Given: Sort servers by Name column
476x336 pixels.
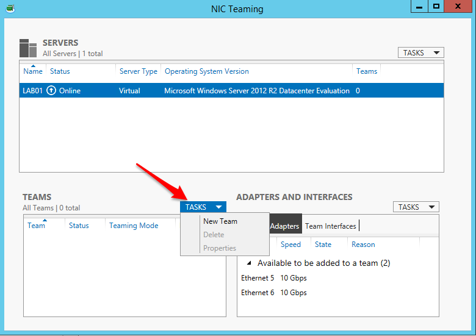Looking at the screenshot, I should point(33,71).
